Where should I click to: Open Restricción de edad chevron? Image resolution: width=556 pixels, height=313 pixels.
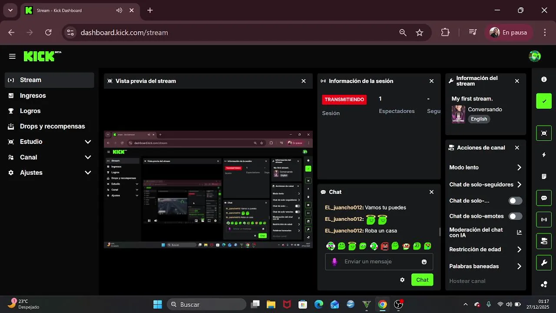click(x=519, y=250)
